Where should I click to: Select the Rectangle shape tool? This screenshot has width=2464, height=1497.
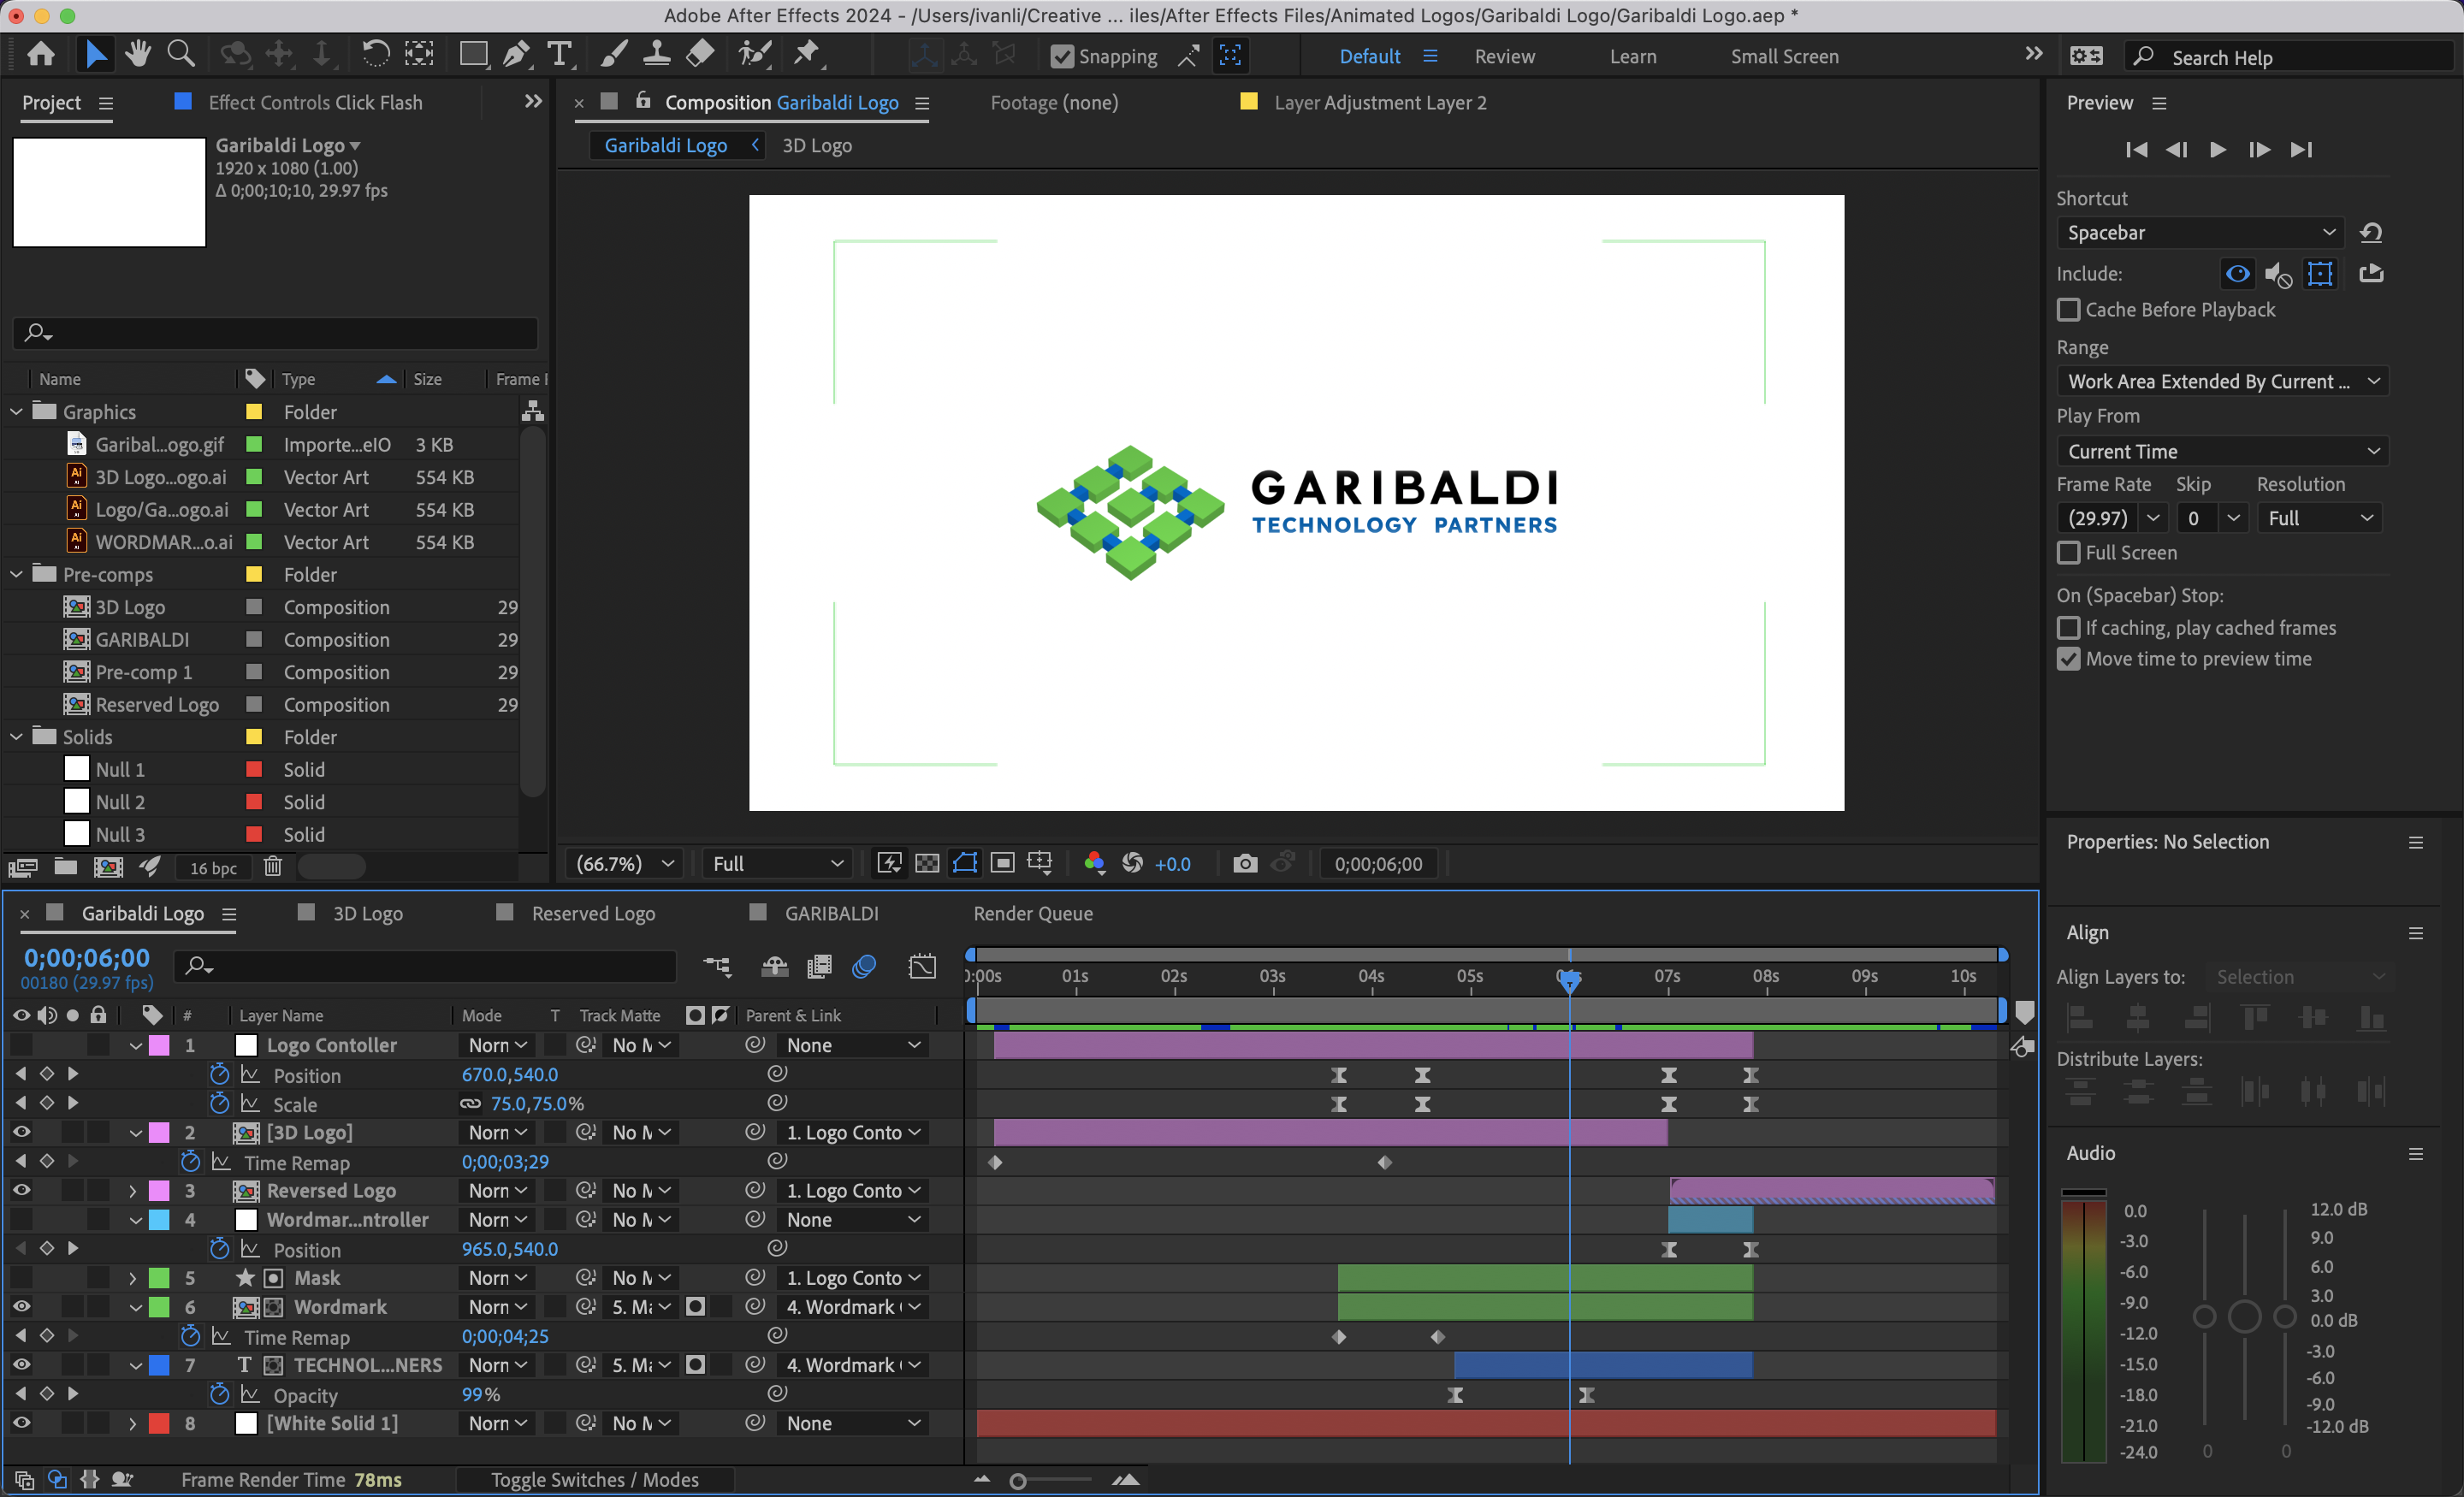point(473,54)
